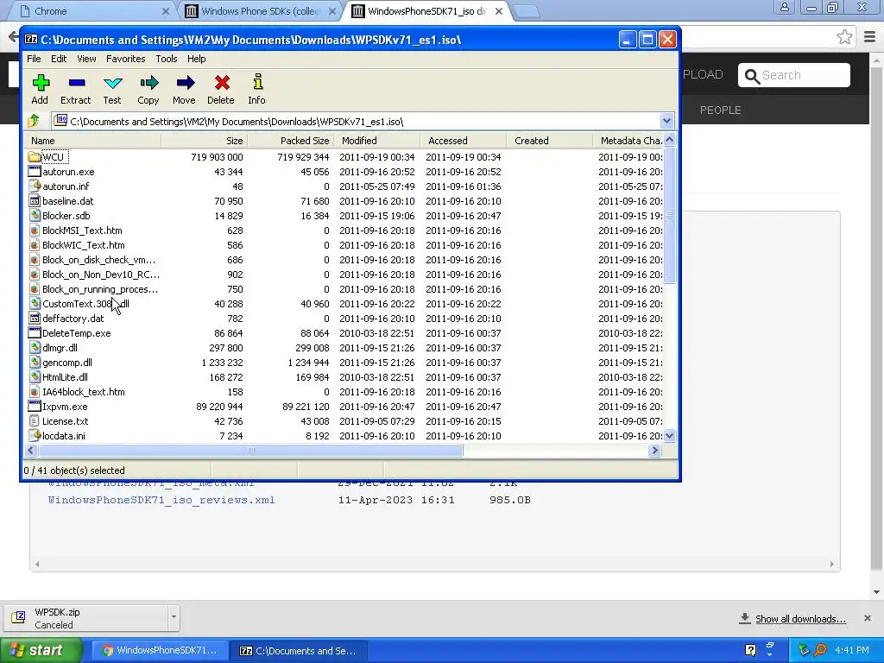This screenshot has height=663, width=884.
Task: Sort files by Metadata Changed column header
Action: (628, 141)
